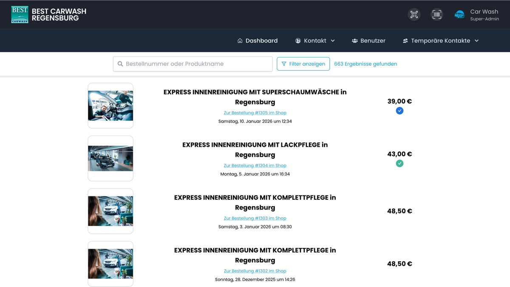Click the 663 Ergebnisse gefunden text
This screenshot has width=510, height=287.
(x=365, y=64)
